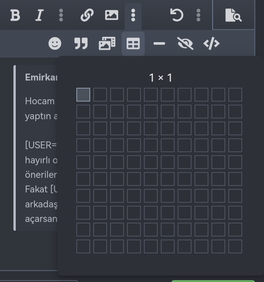Toggle the preview document icon
The height and width of the screenshot is (282, 264).
[233, 15]
